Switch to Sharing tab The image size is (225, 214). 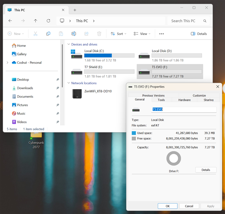(208, 100)
